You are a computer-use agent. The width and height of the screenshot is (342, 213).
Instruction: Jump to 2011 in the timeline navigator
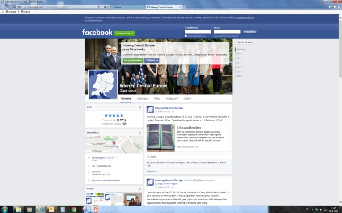239,71
